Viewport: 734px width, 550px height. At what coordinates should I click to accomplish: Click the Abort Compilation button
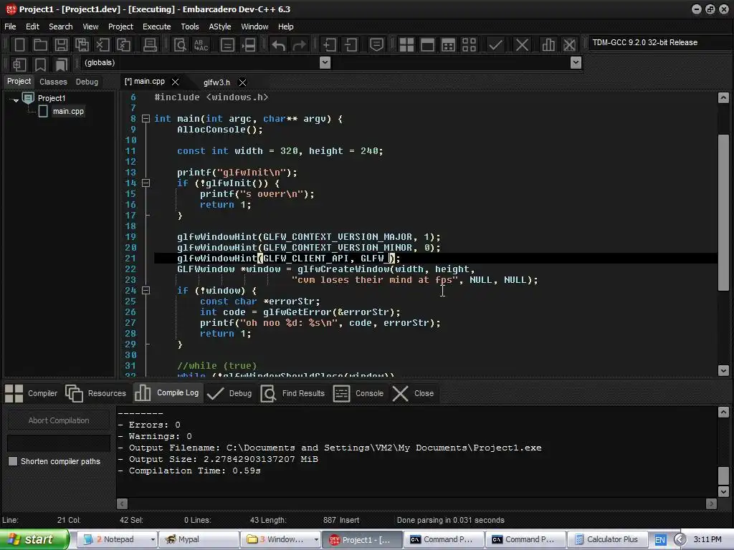coord(59,420)
